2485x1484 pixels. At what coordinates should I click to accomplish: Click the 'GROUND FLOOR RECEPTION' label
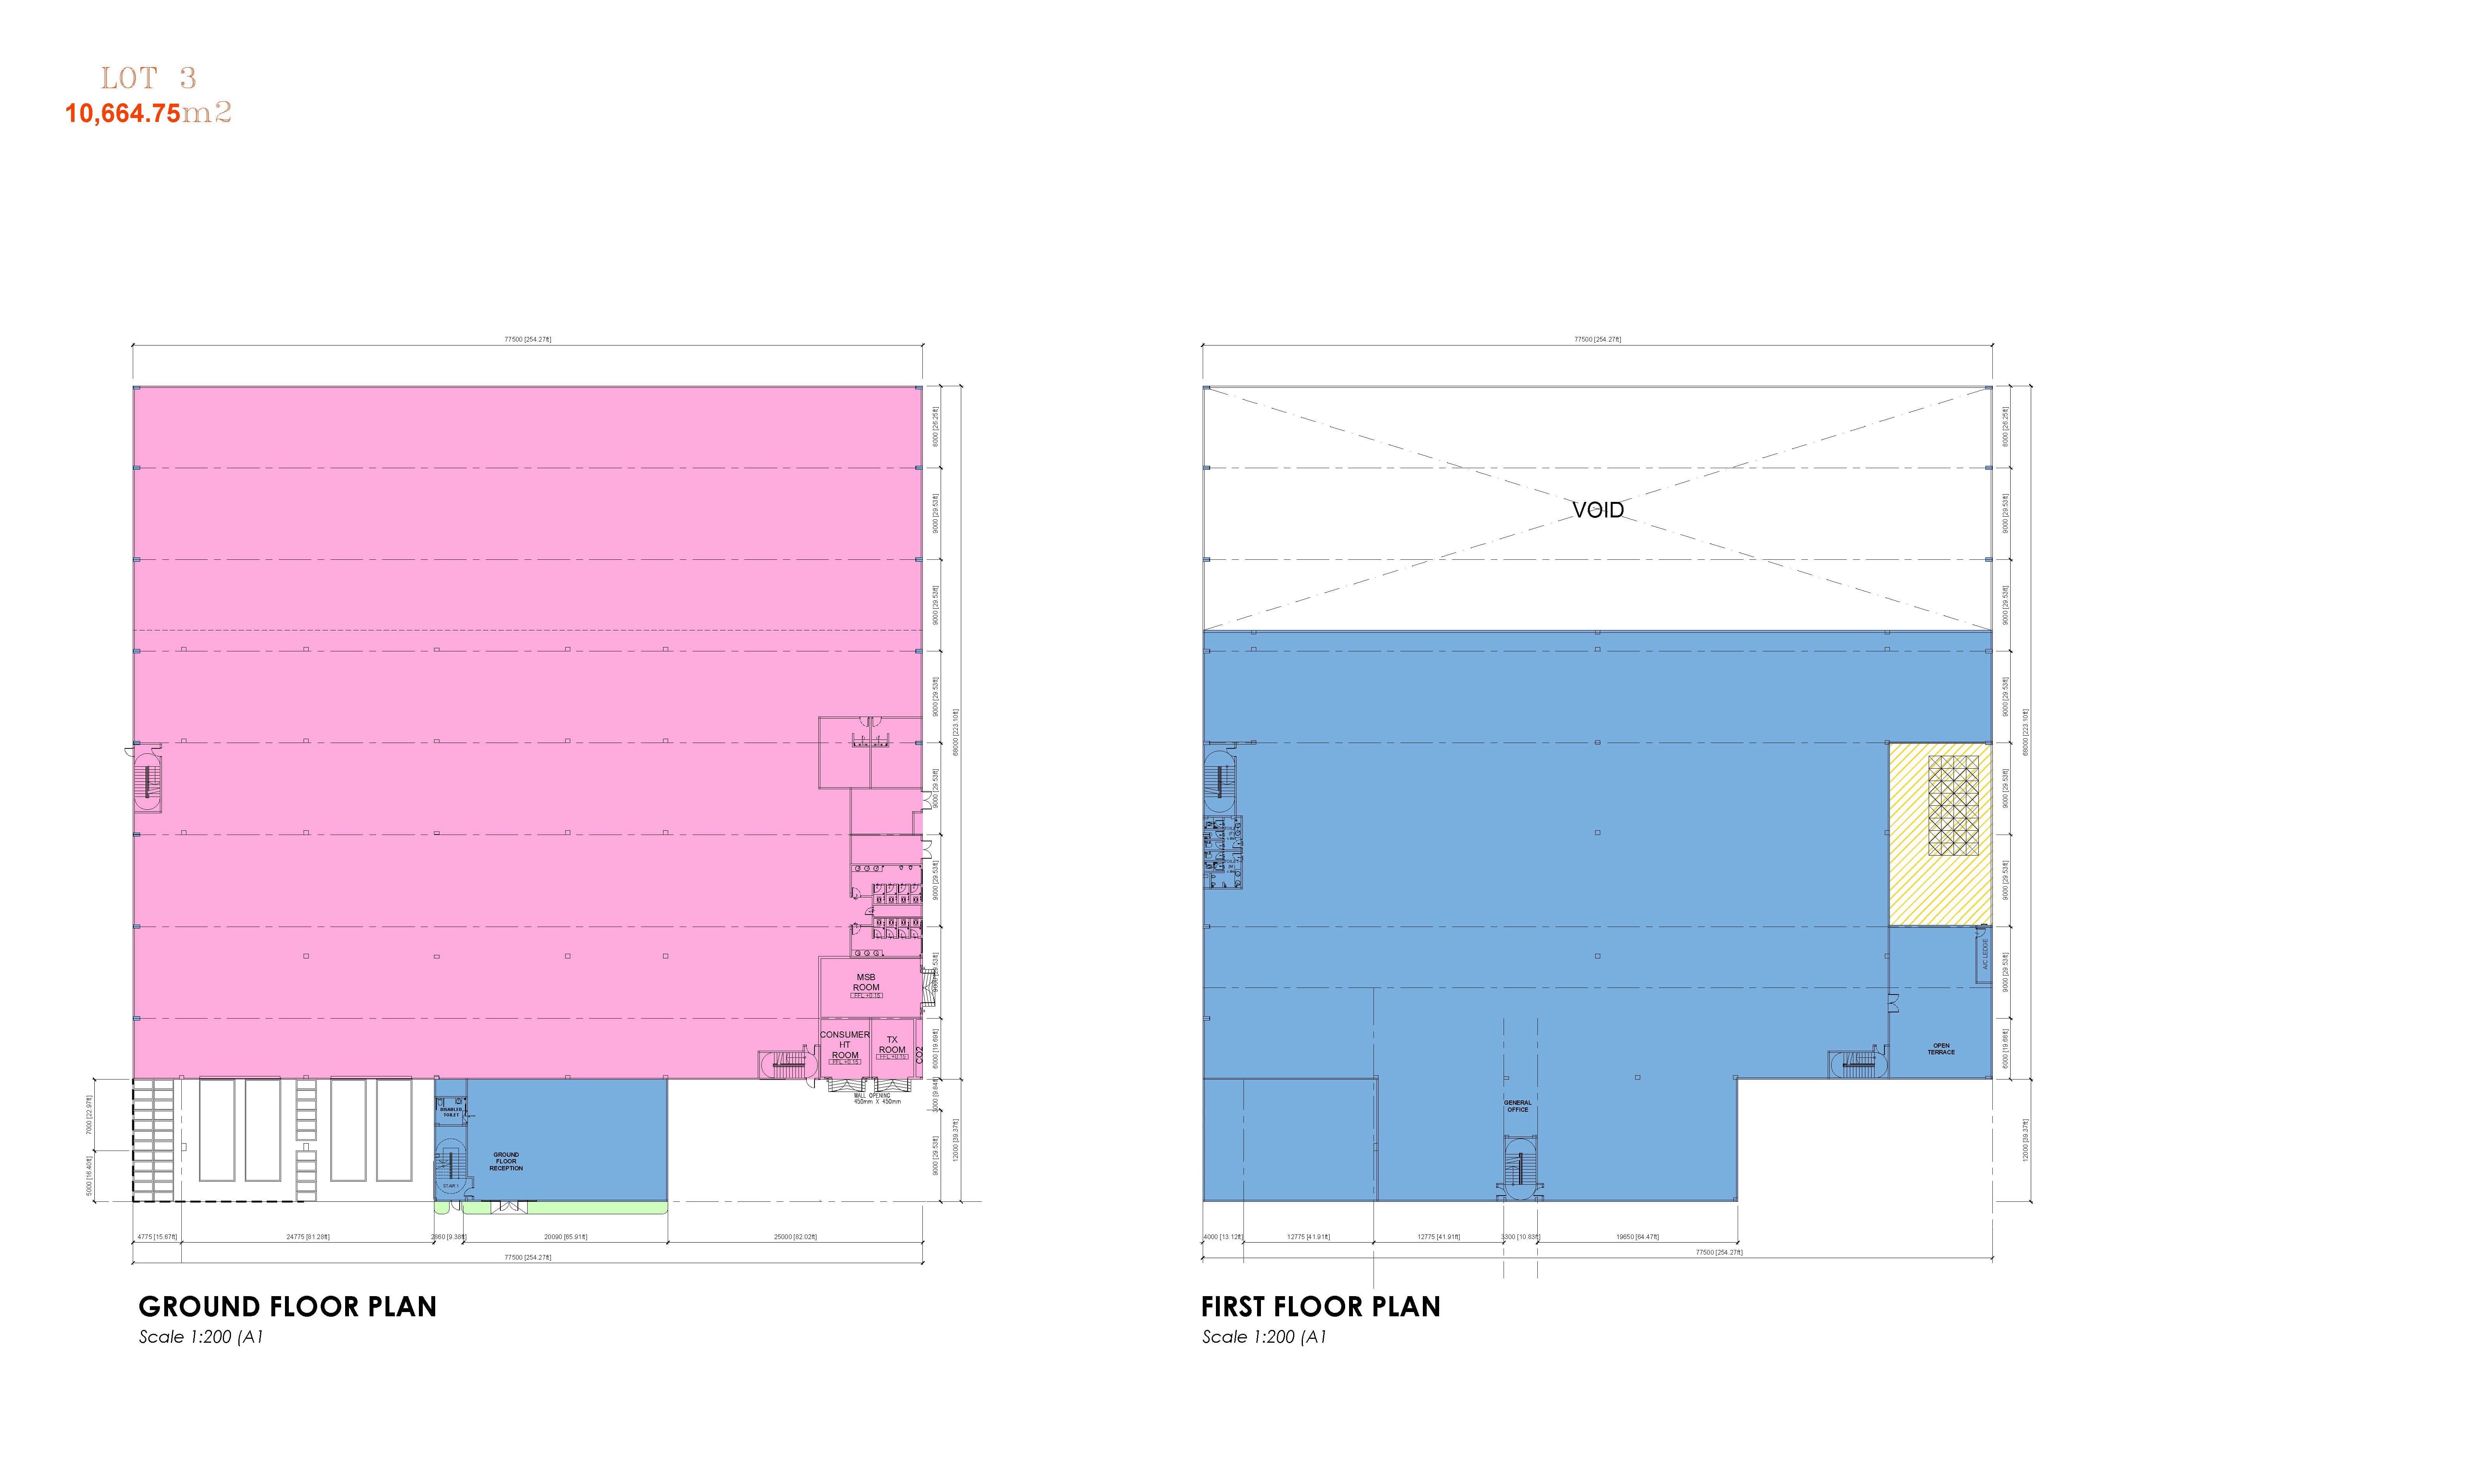coord(506,1161)
